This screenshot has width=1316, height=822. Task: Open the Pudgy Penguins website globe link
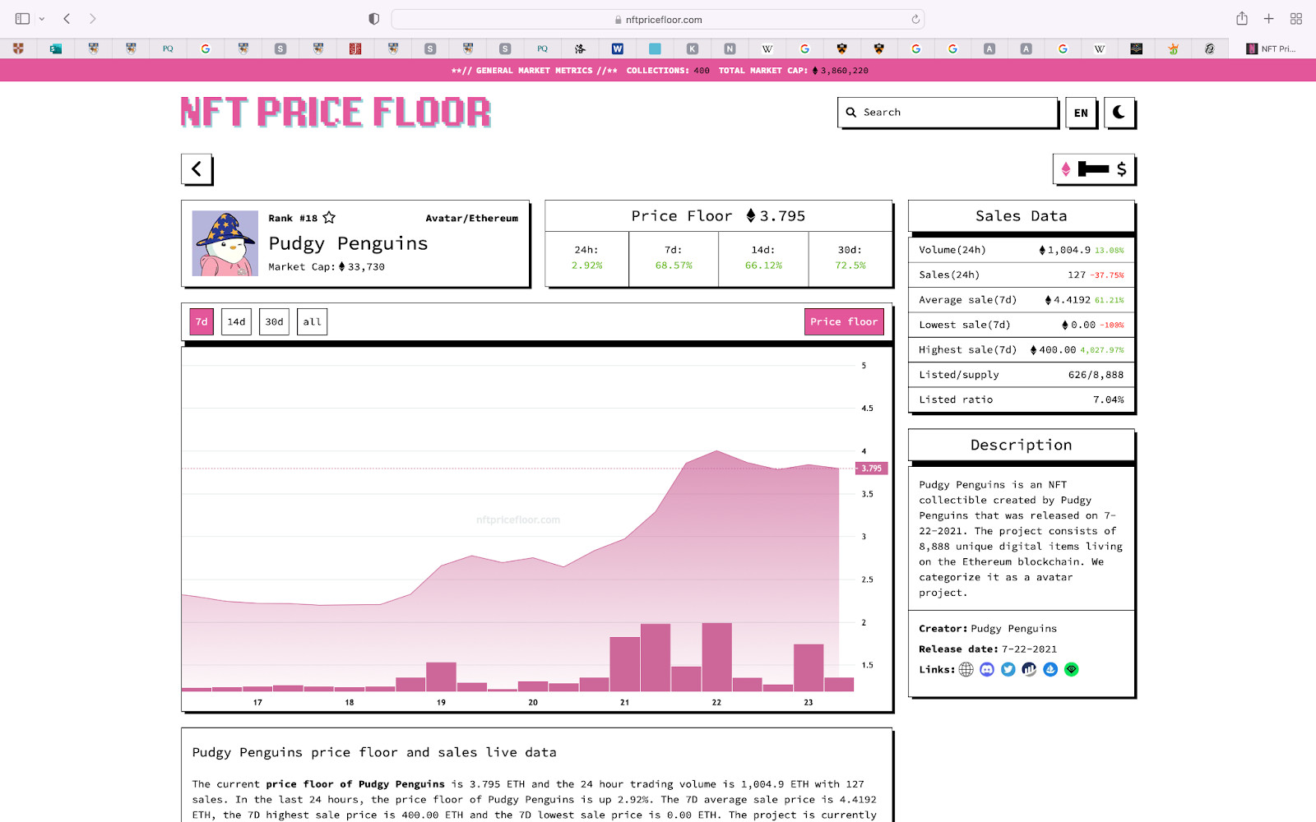tap(966, 670)
